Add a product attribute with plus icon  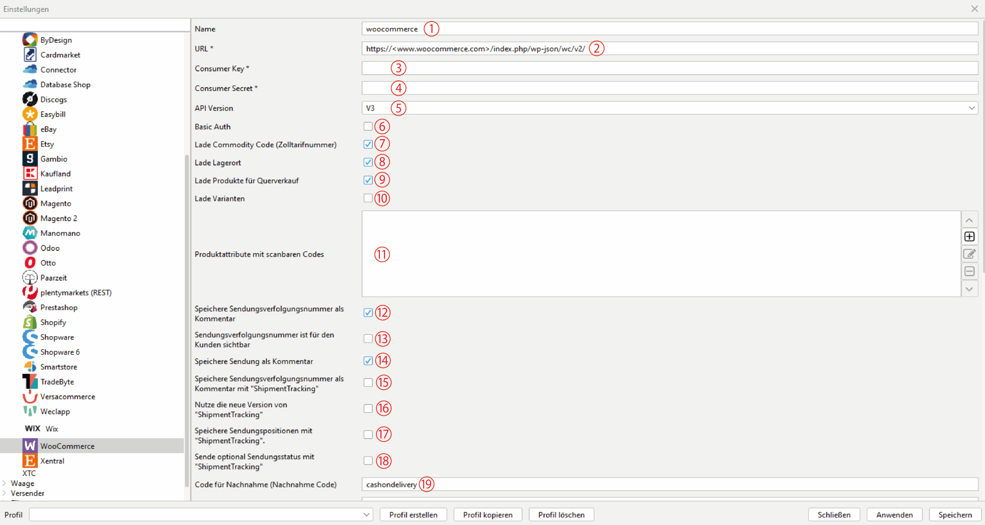click(969, 236)
